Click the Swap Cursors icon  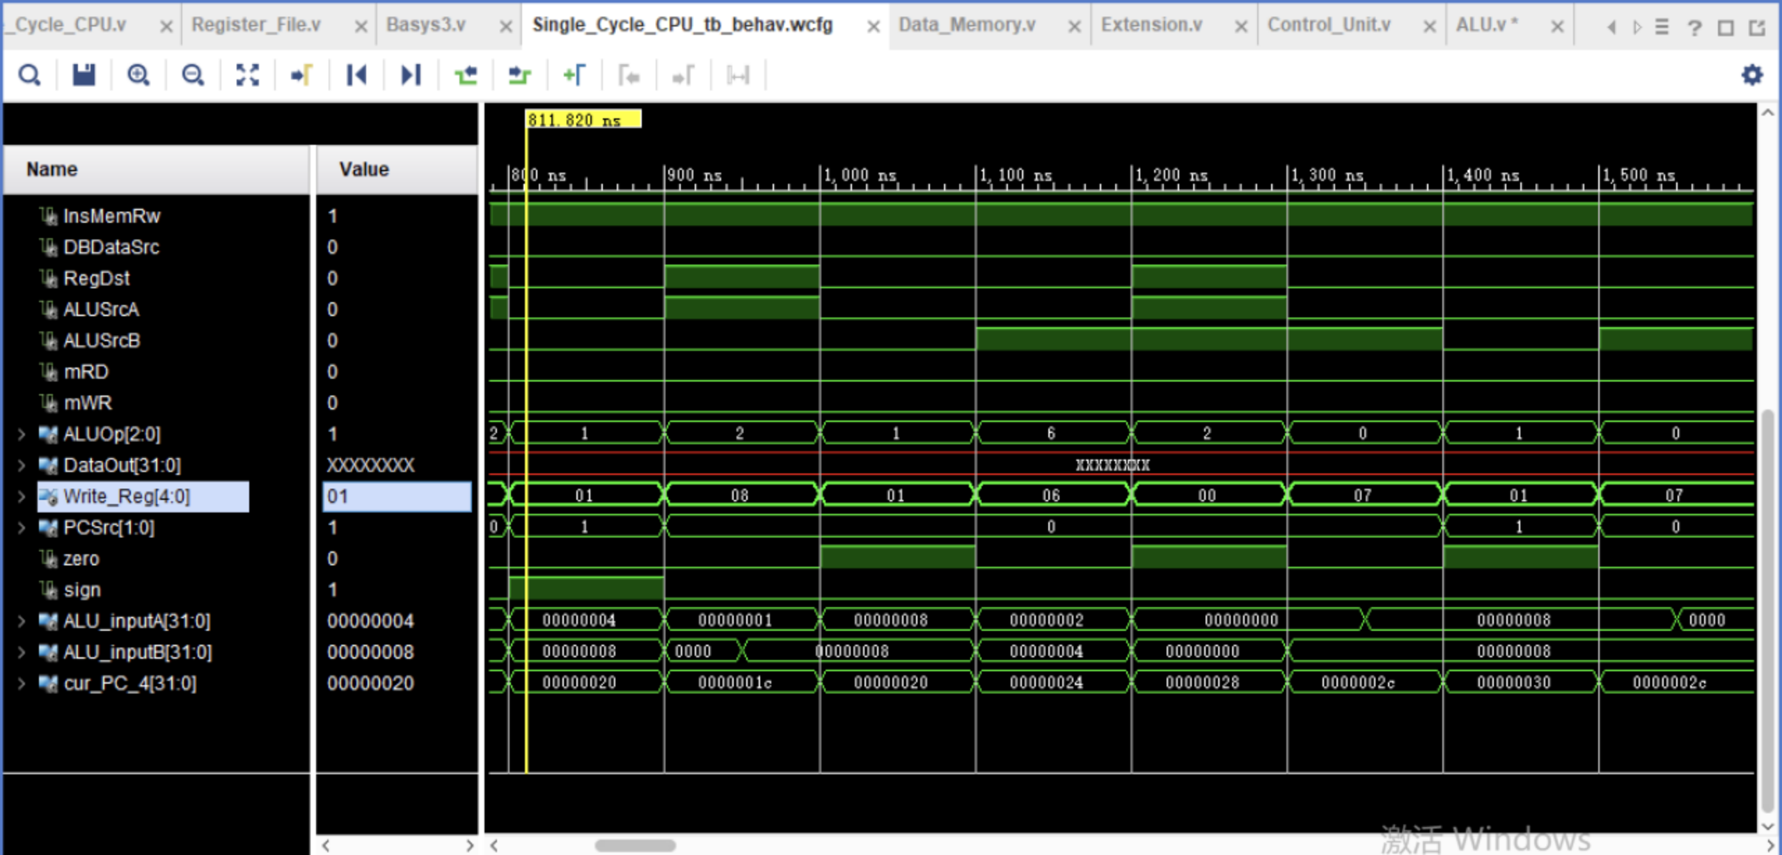[738, 74]
